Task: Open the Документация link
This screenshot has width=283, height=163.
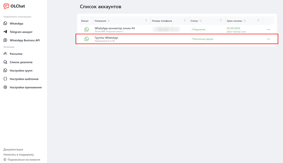Action: (x=13, y=149)
